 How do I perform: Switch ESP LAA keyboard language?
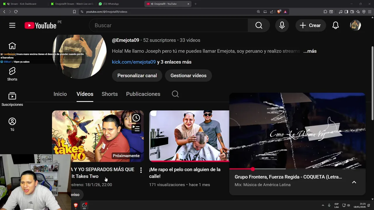[x=337, y=205]
